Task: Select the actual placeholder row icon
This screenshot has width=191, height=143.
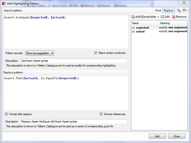Action: click(133, 32)
